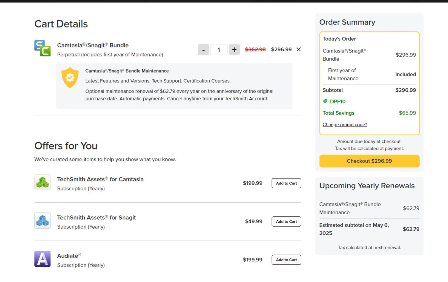The height and width of the screenshot is (282, 448).
Task: Click the Subtotal $296.99 amount
Action: point(406,90)
